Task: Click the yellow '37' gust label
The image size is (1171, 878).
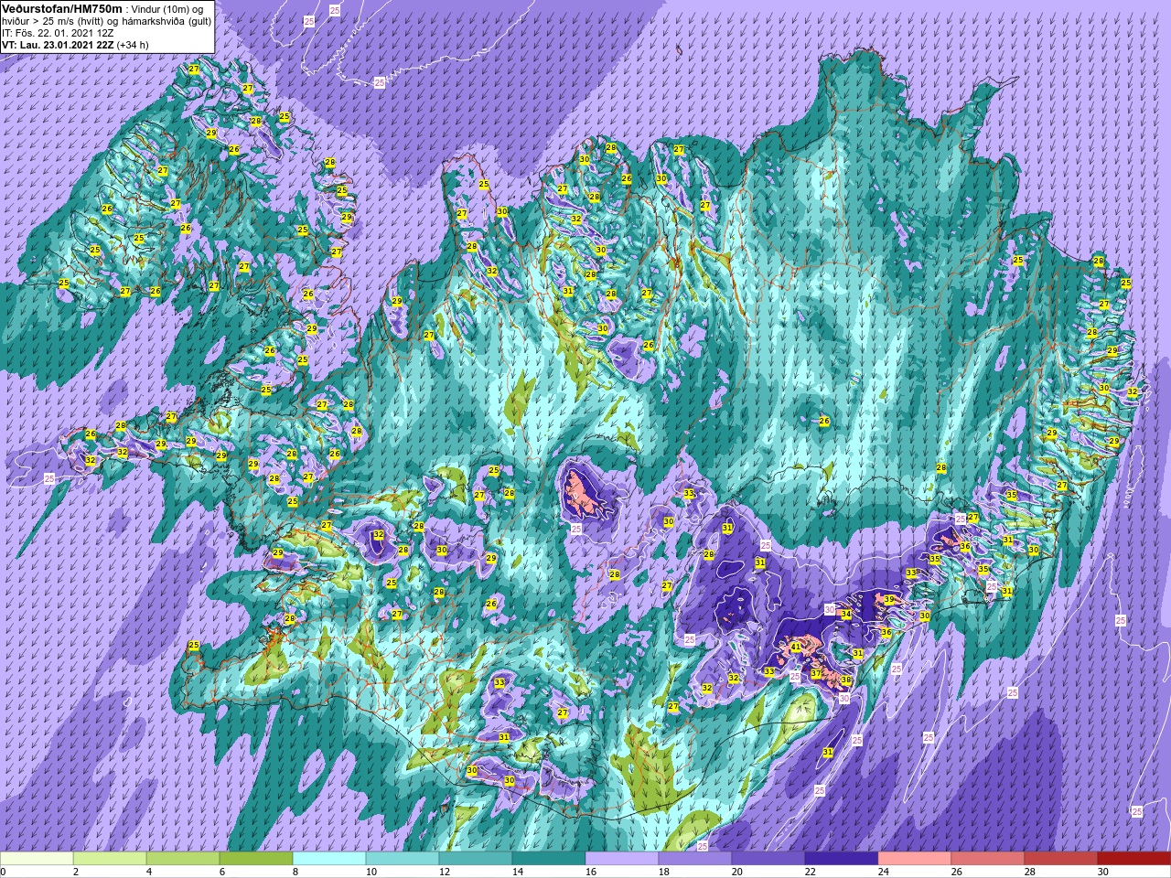Action: point(816,673)
